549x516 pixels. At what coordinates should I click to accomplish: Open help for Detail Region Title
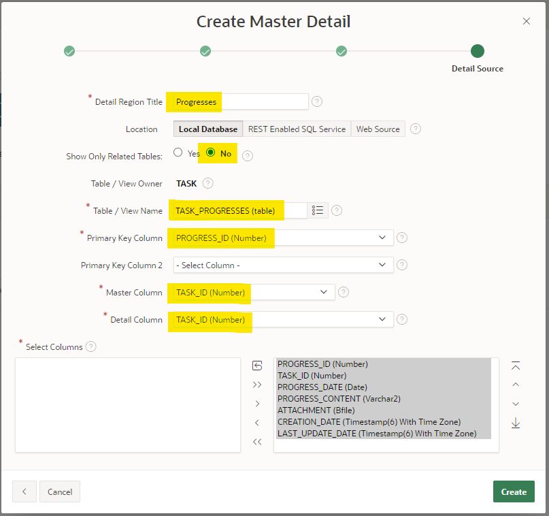(x=317, y=101)
